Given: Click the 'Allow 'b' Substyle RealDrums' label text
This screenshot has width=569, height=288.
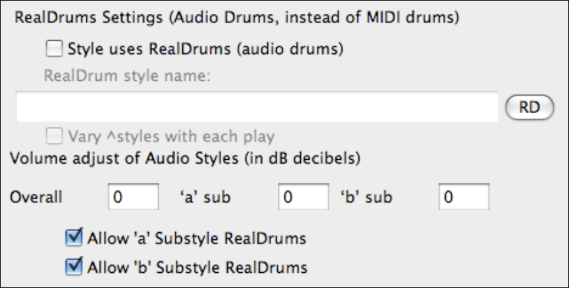Looking at the screenshot, I should [x=198, y=267].
